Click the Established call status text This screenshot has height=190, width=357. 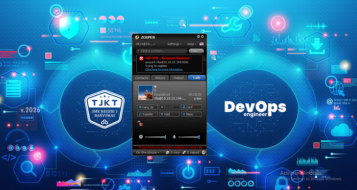click(162, 94)
